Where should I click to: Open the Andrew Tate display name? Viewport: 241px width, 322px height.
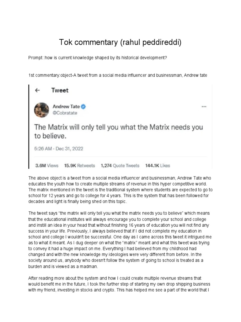[66, 107]
